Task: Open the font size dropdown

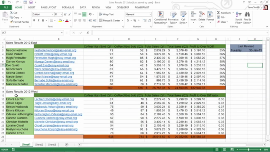Action: (x=61, y=14)
